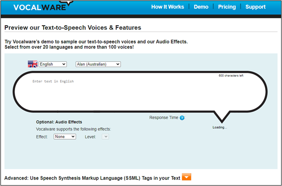Click the Response Time help icon

click(x=182, y=118)
